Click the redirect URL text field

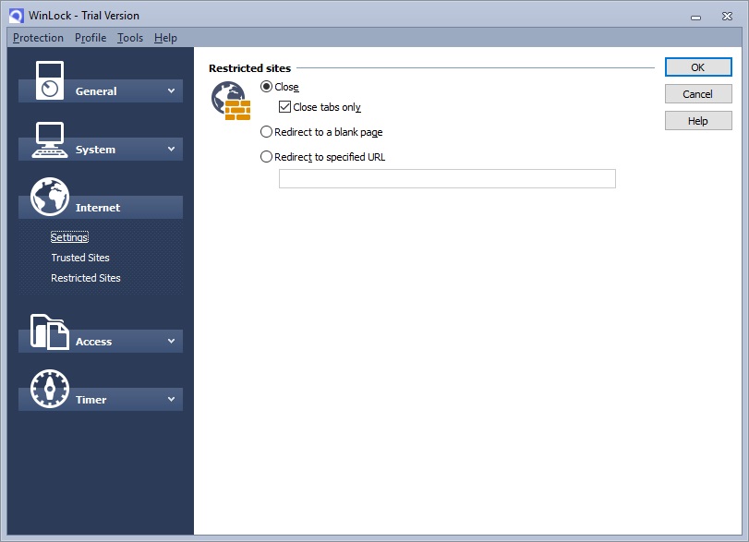pyautogui.click(x=447, y=178)
